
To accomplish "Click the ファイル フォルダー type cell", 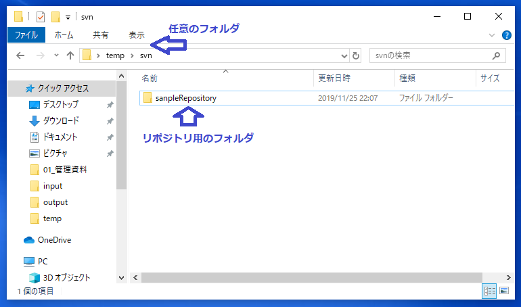I will pyautogui.click(x=426, y=98).
